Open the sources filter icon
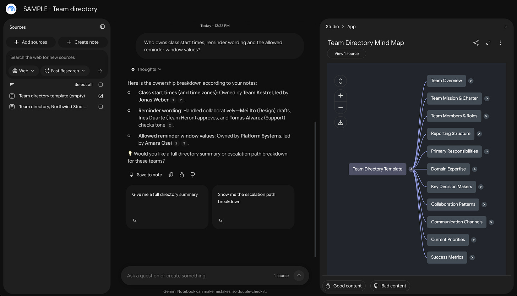The width and height of the screenshot is (517, 296). [12, 84]
